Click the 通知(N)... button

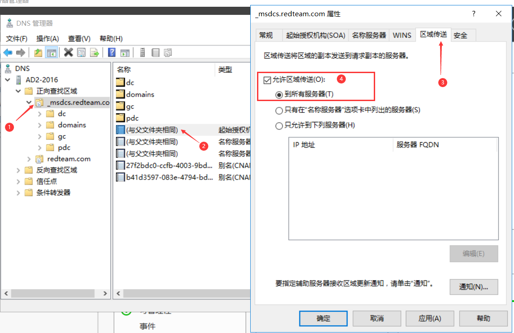point(474,287)
